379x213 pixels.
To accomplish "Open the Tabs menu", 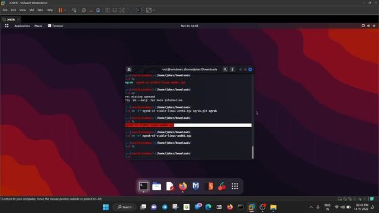I will pos(40,10).
